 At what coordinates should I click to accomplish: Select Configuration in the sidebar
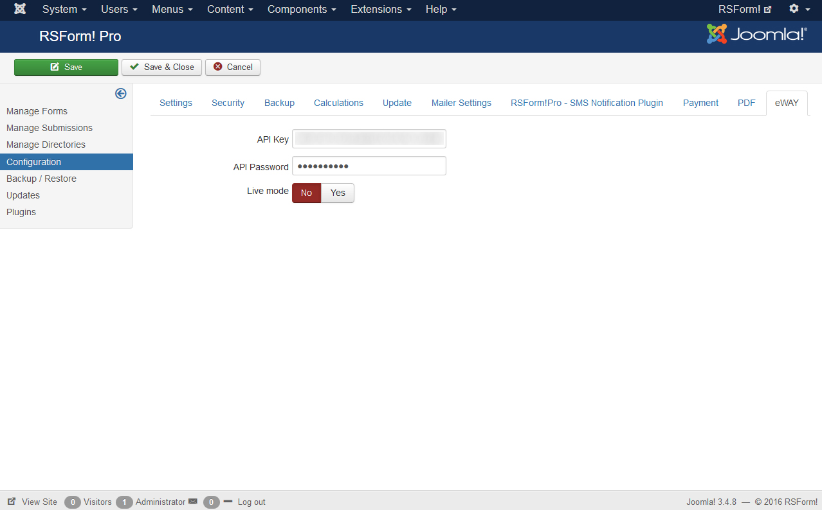pos(66,162)
